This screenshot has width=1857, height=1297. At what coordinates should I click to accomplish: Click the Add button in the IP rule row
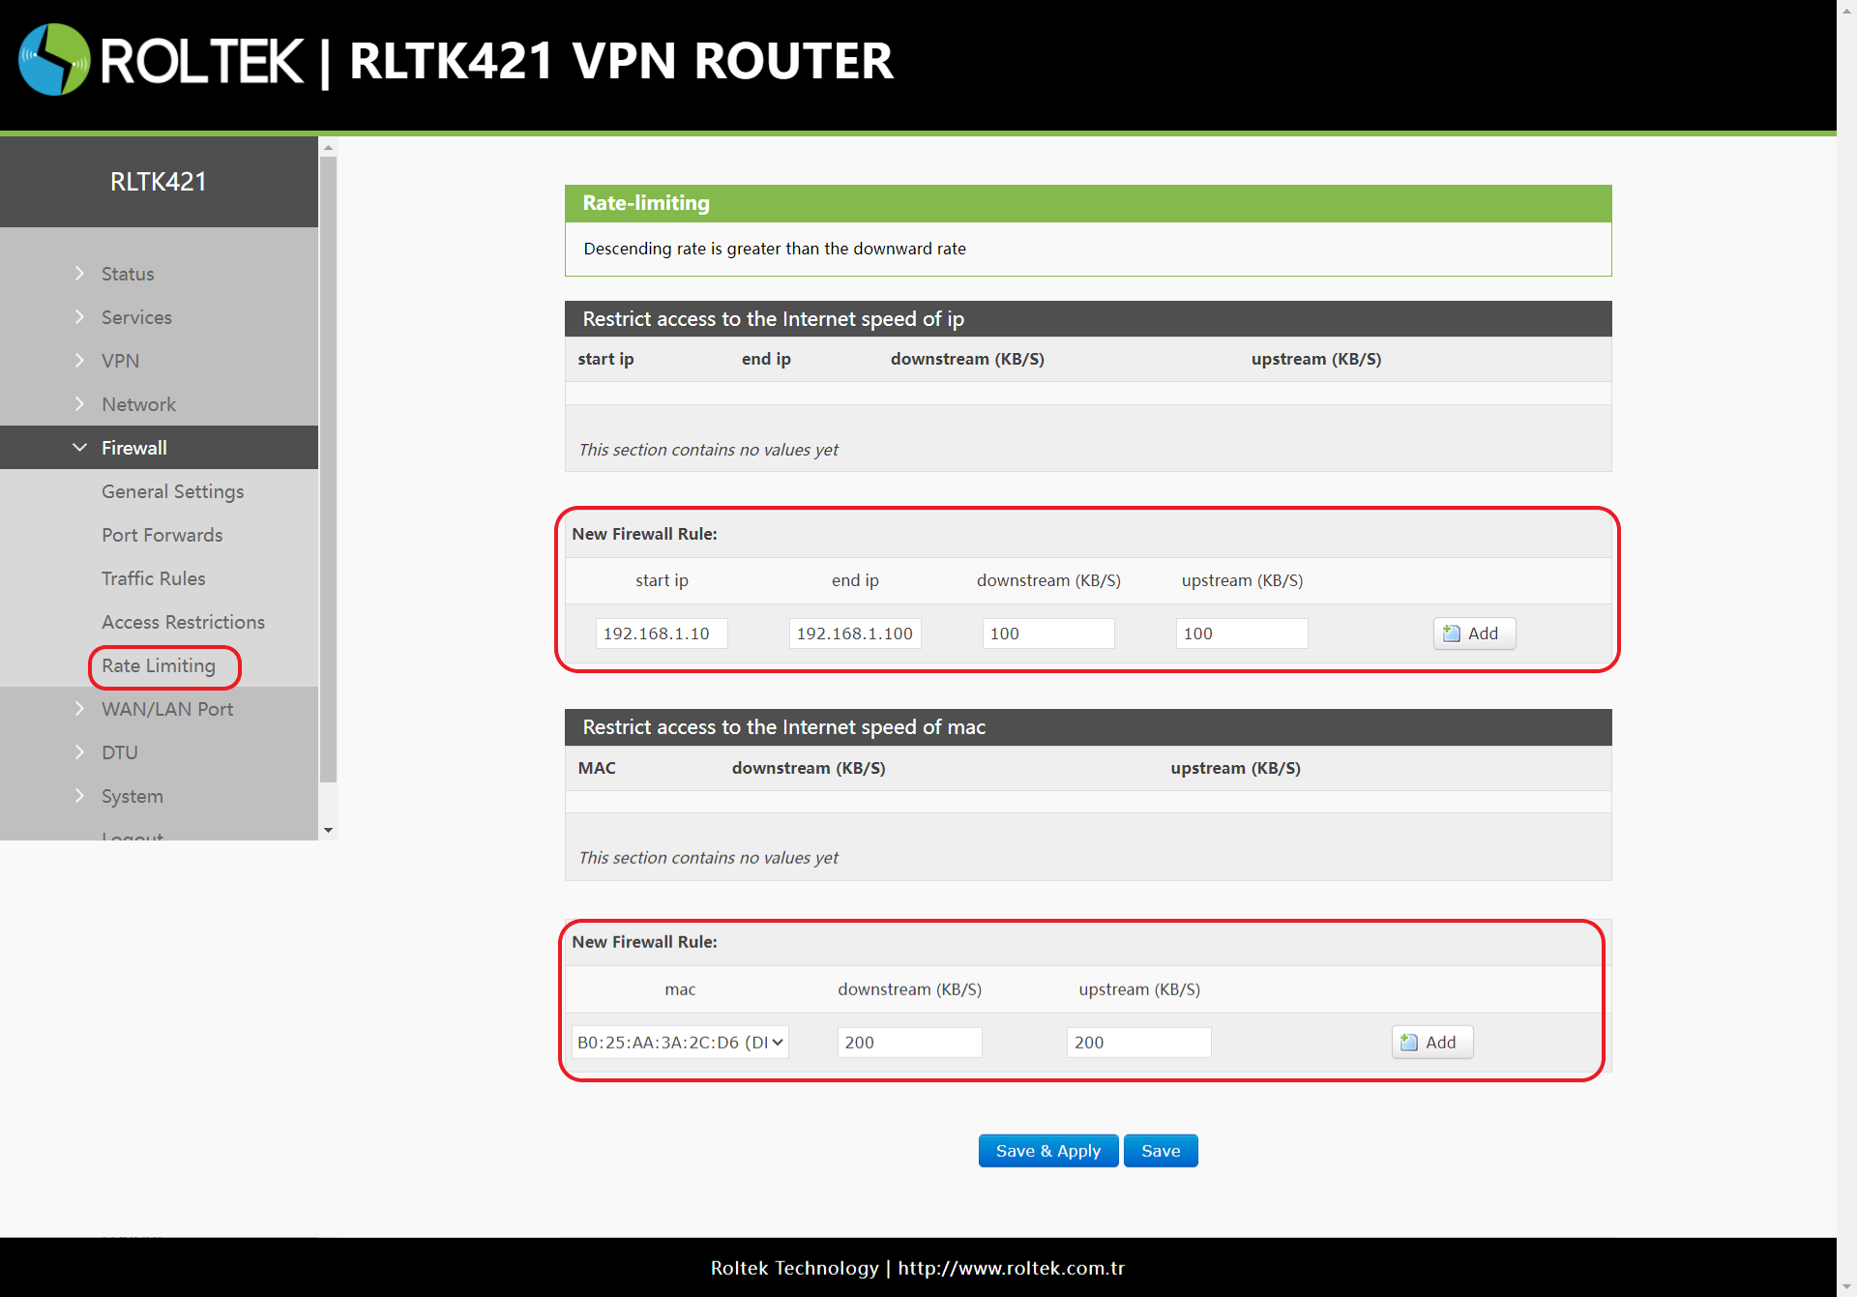[1473, 634]
